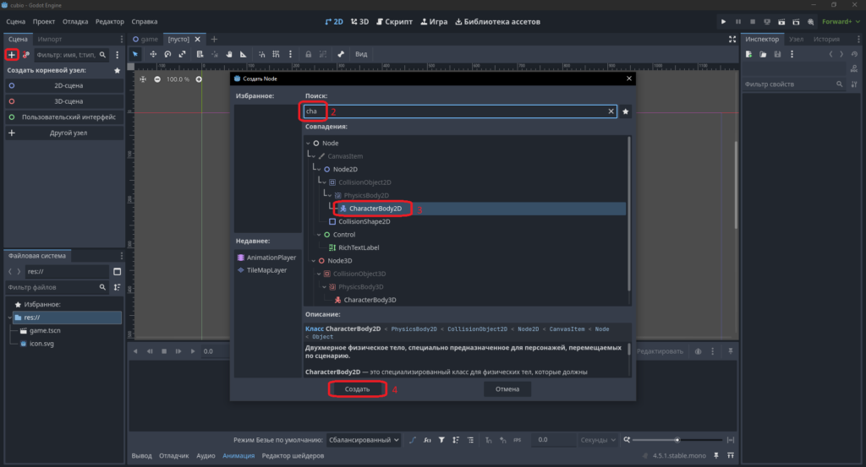Open the Секунды time unit dropdown

(x=598, y=440)
